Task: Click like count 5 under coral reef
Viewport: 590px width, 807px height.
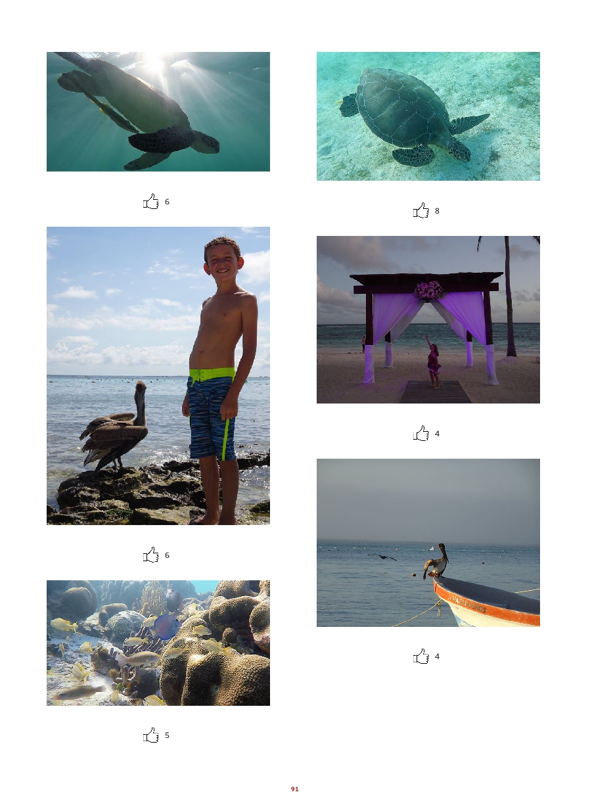Action: tap(167, 735)
